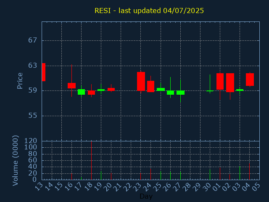Click the Volume (0000) axis label

tap(16, 161)
